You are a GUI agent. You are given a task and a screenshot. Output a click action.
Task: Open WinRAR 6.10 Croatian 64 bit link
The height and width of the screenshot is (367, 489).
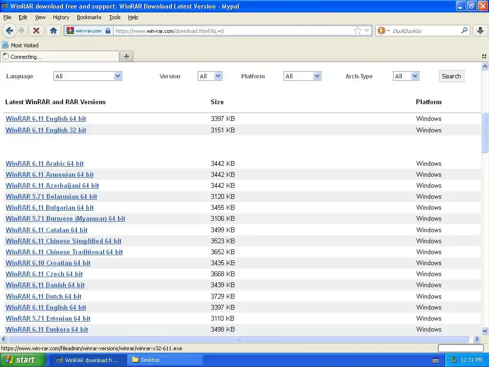pyautogui.click(x=48, y=263)
